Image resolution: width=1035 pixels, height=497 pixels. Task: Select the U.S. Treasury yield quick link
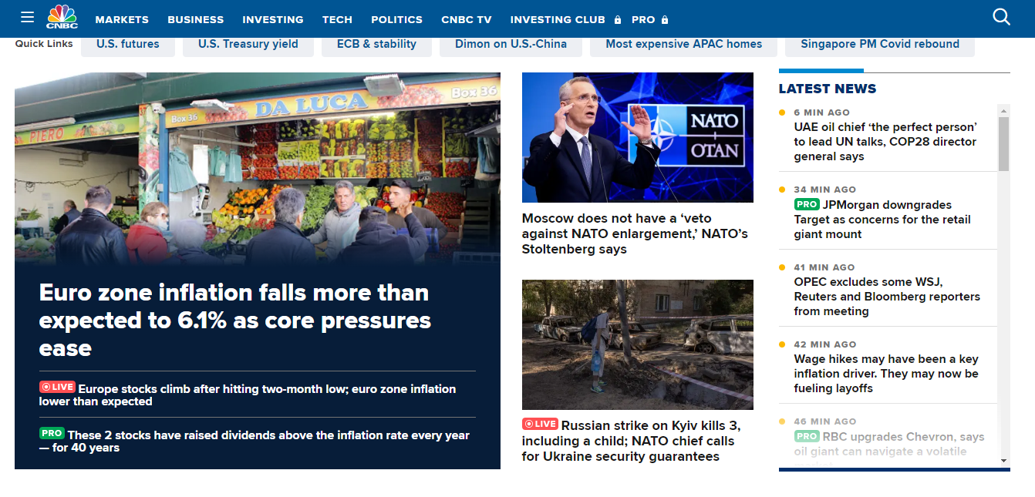coord(248,44)
